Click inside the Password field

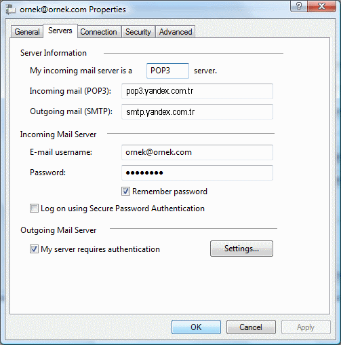[x=197, y=172]
